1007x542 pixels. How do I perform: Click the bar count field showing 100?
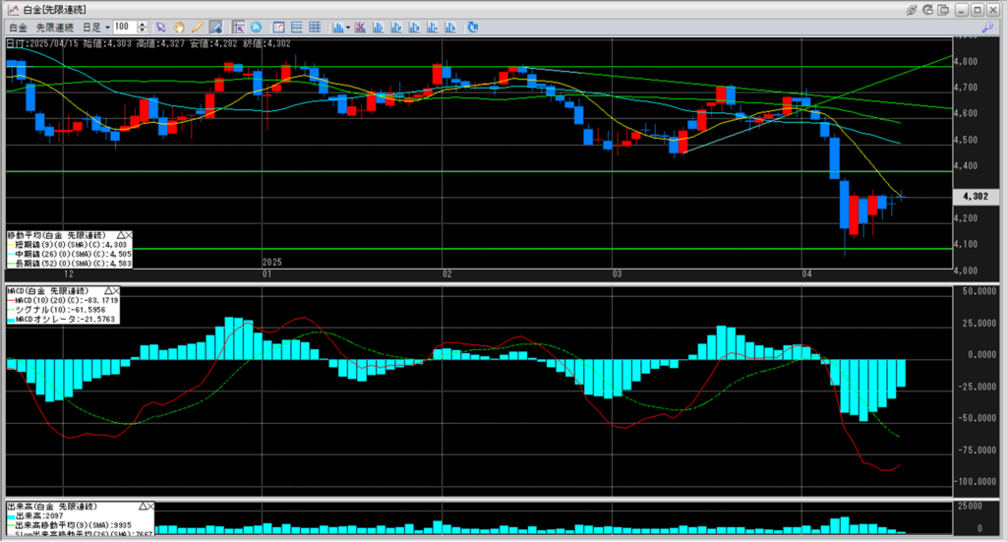(124, 27)
